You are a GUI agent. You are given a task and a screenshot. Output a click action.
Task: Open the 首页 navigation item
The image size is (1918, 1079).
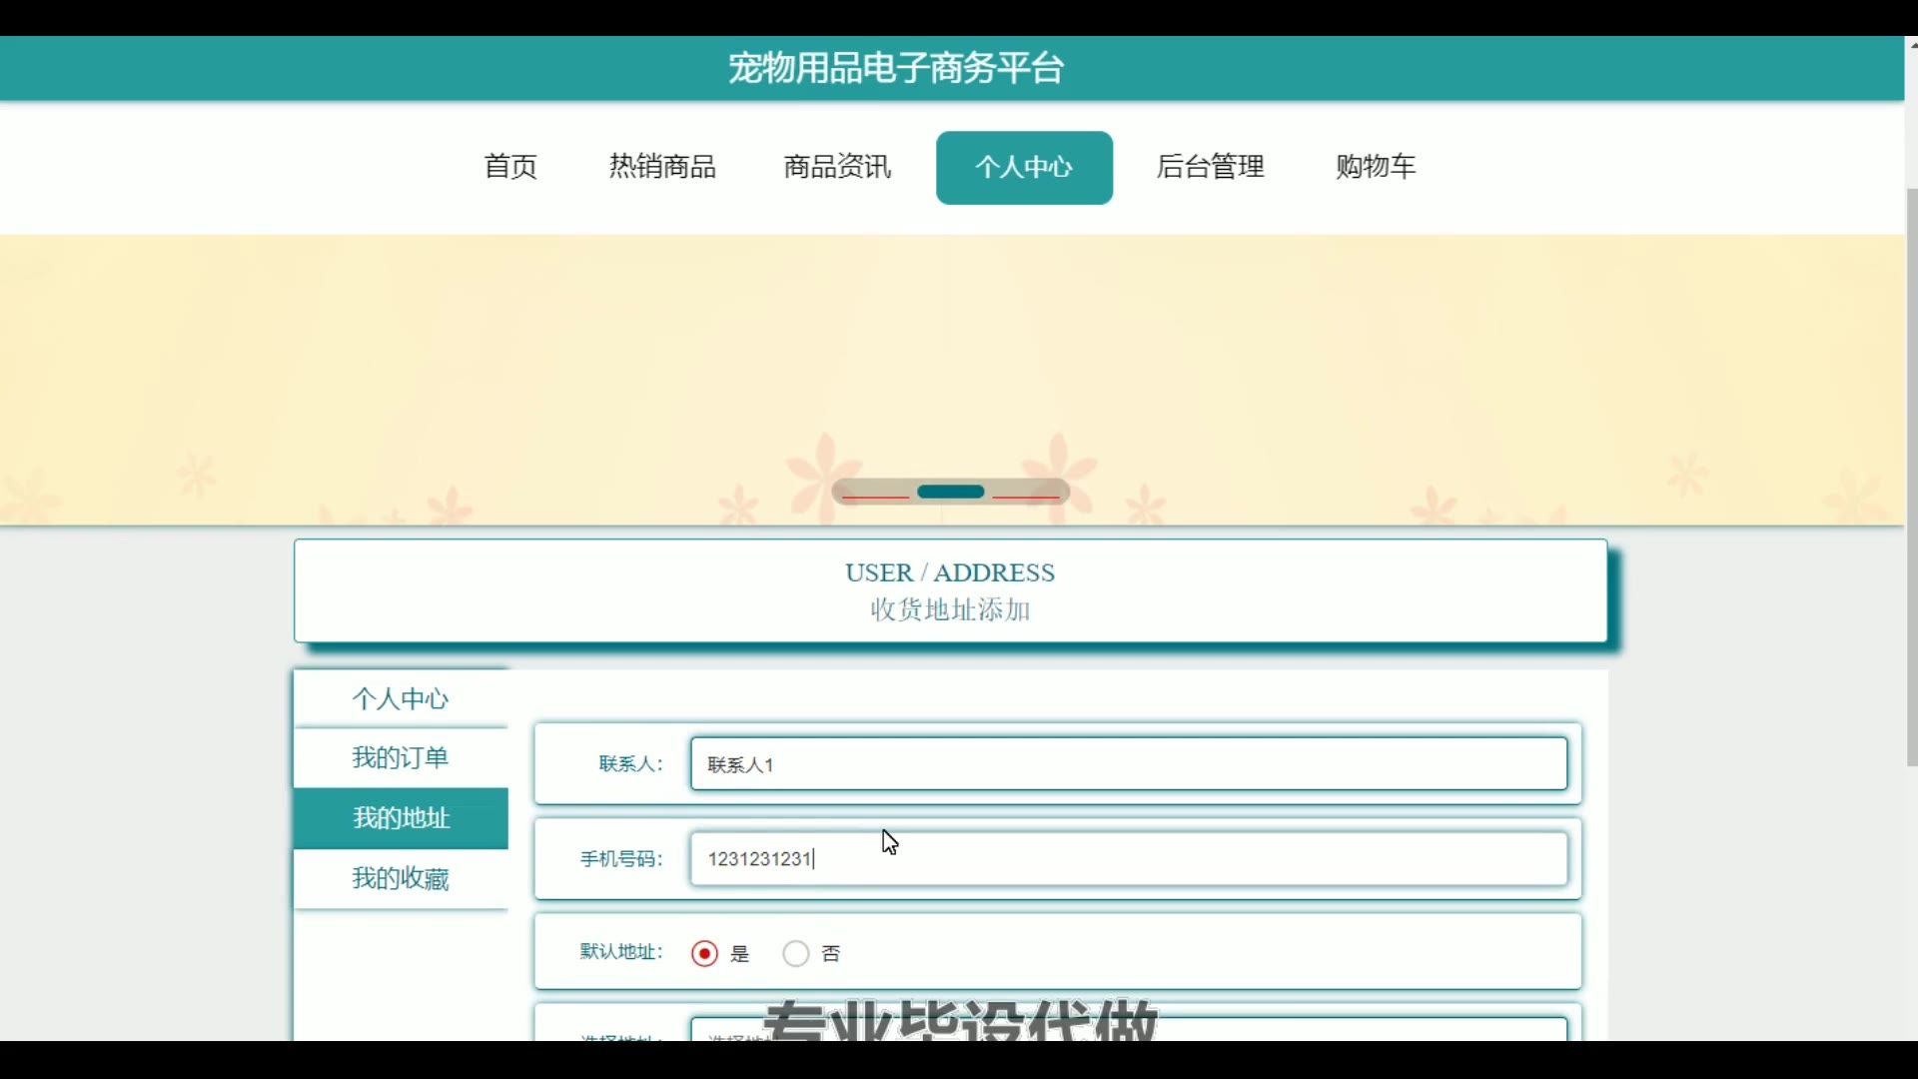click(x=510, y=167)
